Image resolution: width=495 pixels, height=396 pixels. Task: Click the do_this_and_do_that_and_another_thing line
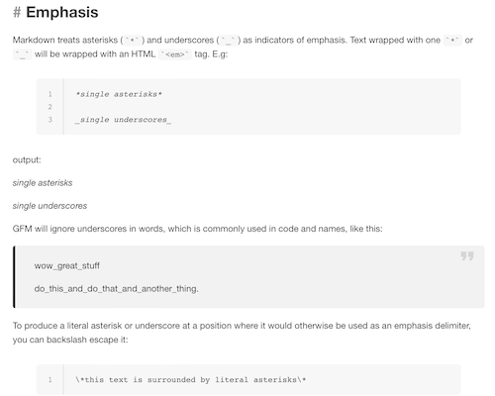(117, 289)
